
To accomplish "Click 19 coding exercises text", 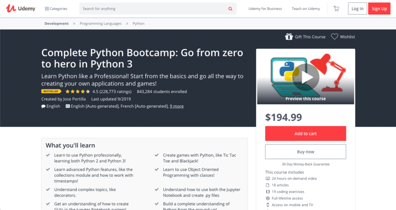I will [x=288, y=192].
